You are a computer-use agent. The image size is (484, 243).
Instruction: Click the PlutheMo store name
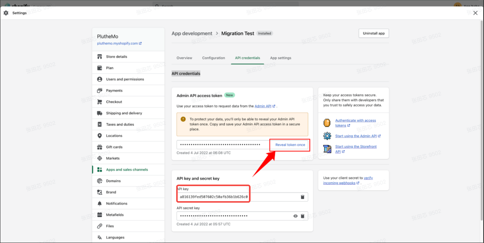(108, 37)
